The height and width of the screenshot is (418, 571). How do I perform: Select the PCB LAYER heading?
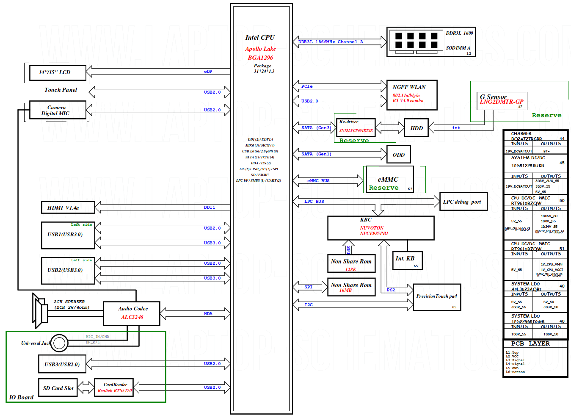(x=530, y=344)
